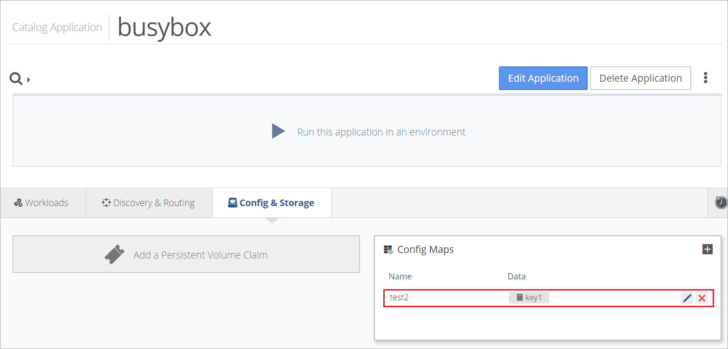Viewport: 728px width, 349px height.
Task: Click the ticket icon for volume claim
Action: (114, 254)
